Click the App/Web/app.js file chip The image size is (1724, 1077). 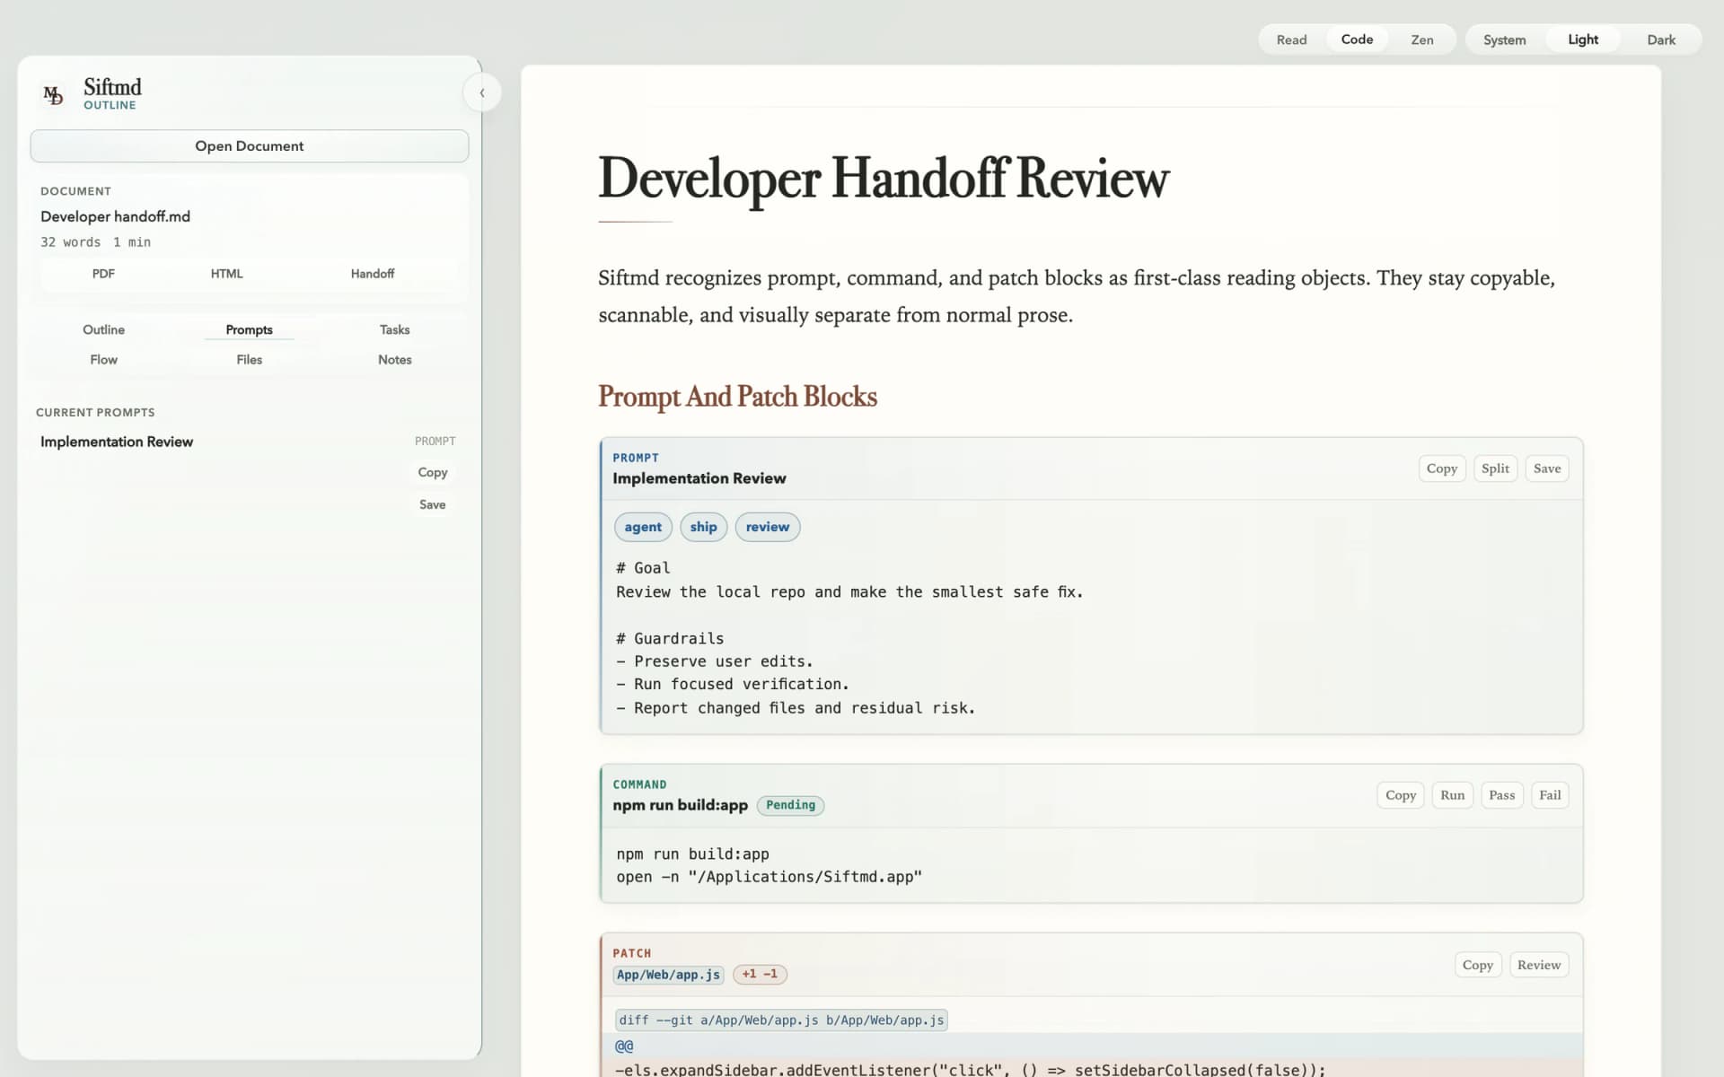[668, 975]
